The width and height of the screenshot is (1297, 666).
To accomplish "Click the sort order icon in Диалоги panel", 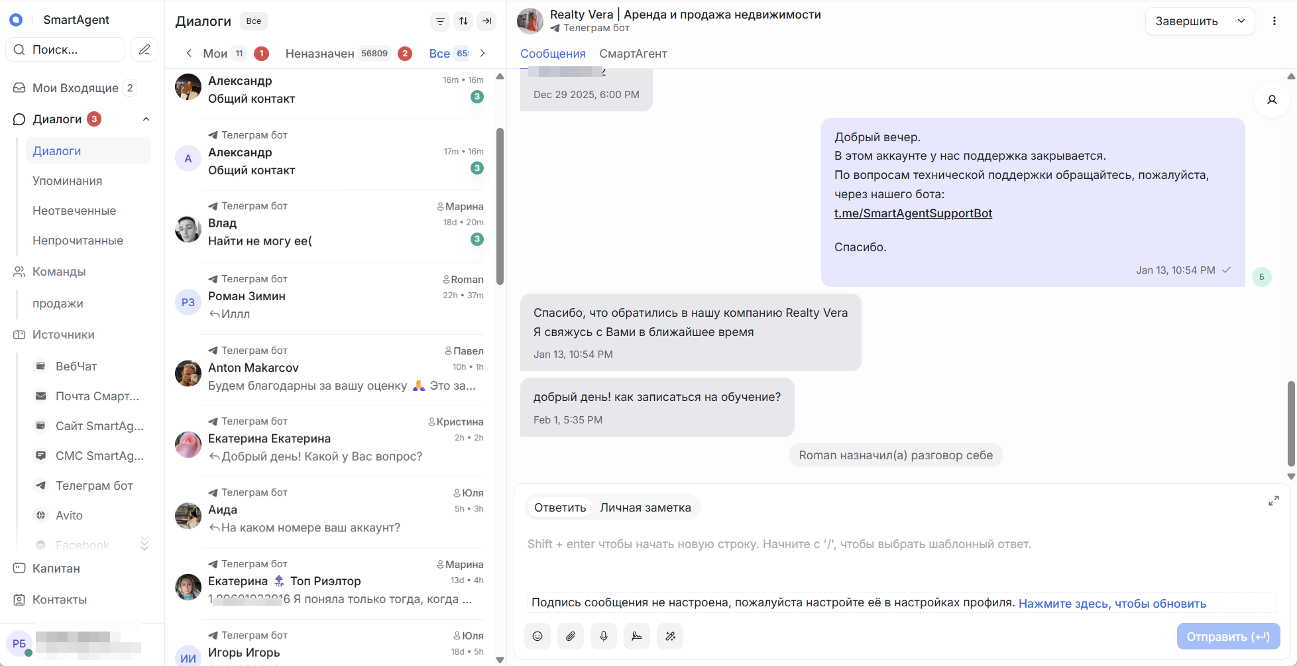I will (x=463, y=21).
